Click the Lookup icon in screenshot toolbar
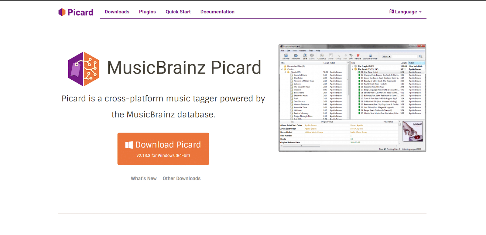The width and height of the screenshot is (486, 235). pyautogui.click(x=338, y=56)
